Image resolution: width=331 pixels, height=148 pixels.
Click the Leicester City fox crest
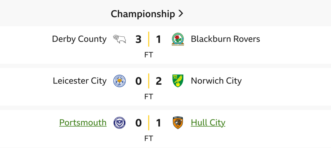pos(120,81)
